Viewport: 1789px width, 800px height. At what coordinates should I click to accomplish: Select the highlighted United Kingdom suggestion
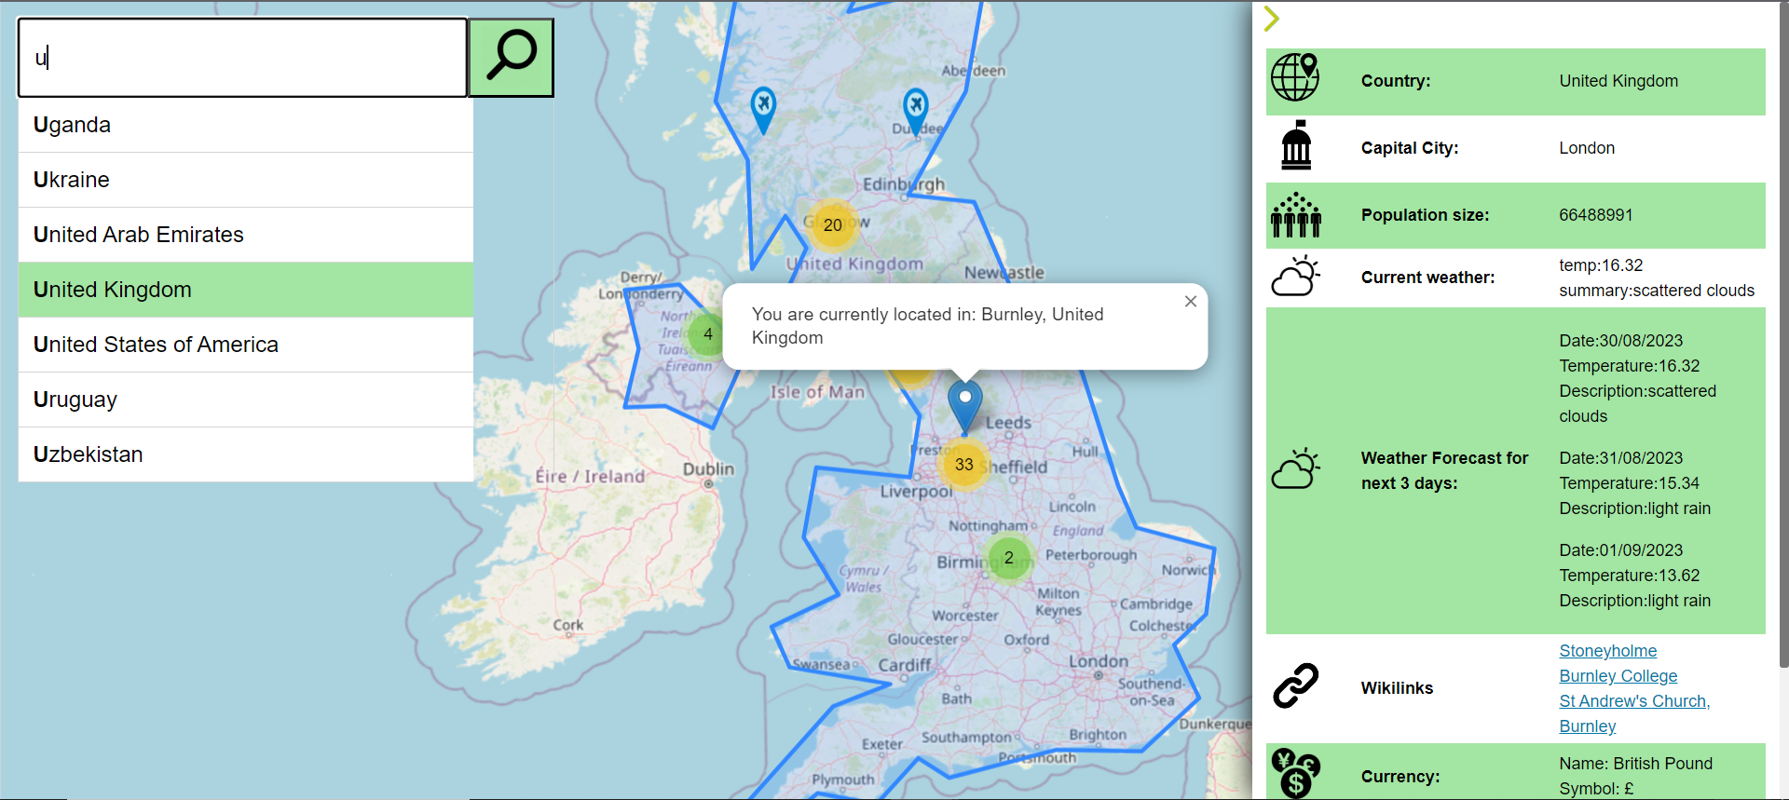tap(245, 290)
